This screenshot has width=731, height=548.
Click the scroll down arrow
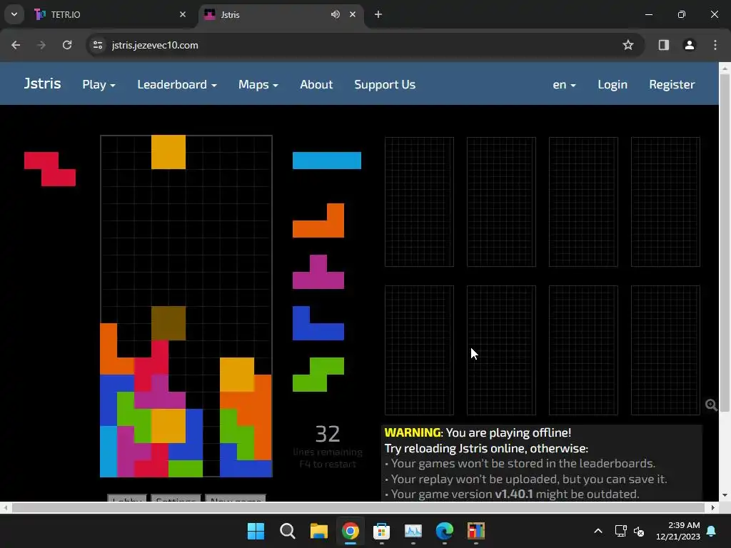pyautogui.click(x=725, y=495)
